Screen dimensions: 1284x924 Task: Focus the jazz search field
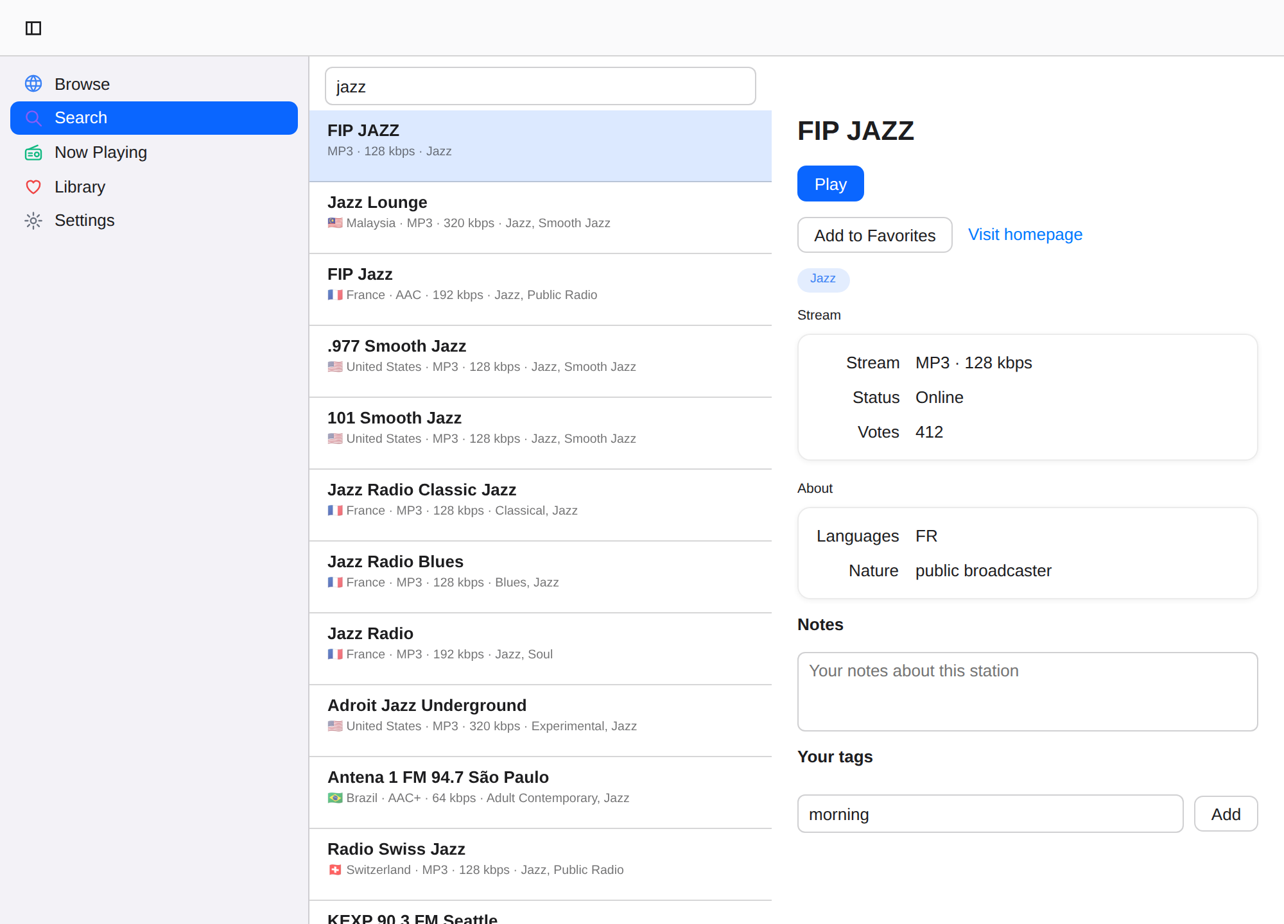pos(541,86)
